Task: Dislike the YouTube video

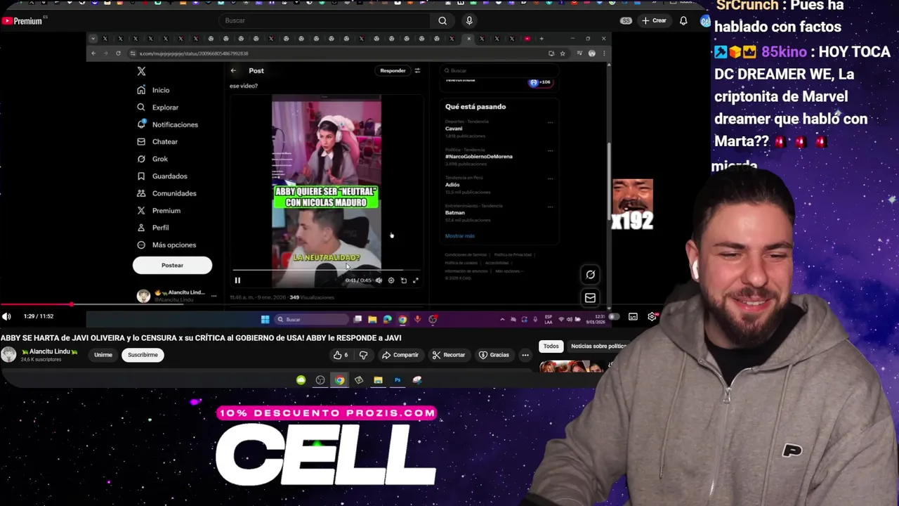Action: pyautogui.click(x=364, y=355)
